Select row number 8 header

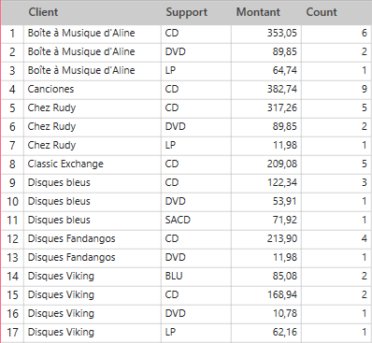click(x=12, y=164)
